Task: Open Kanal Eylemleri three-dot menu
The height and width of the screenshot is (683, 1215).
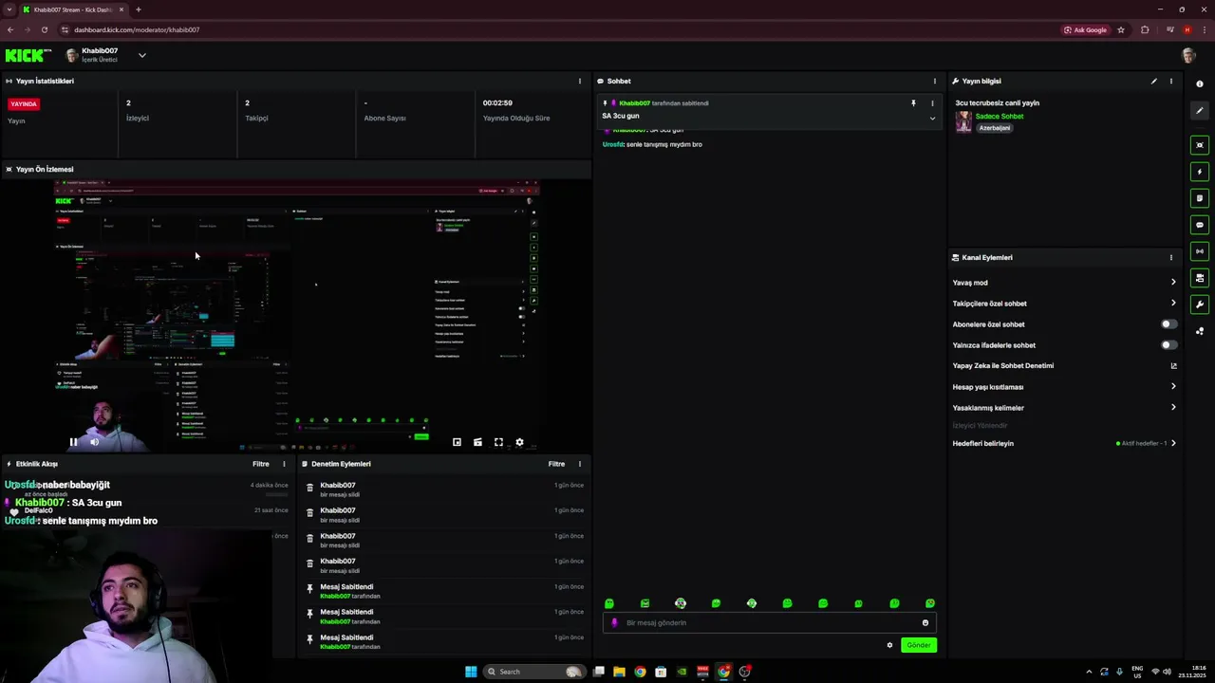Action: (x=1171, y=258)
